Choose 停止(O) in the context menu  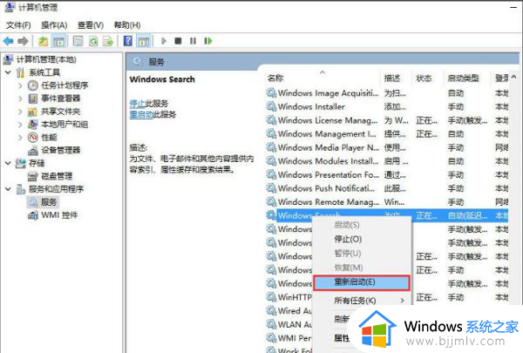pyautogui.click(x=362, y=239)
